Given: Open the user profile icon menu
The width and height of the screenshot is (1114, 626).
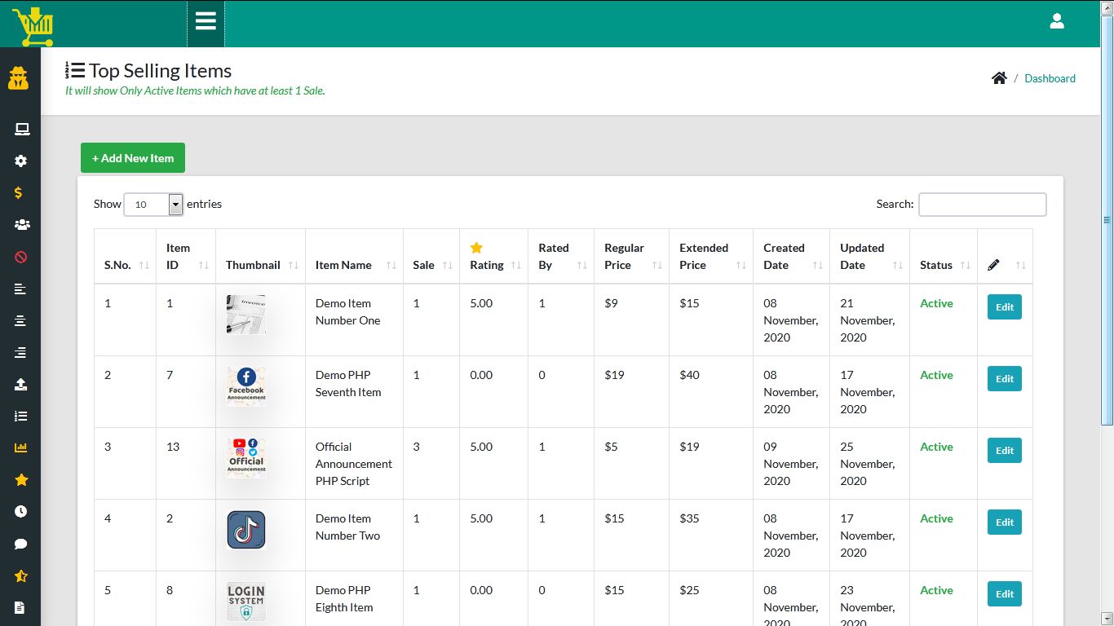Looking at the screenshot, I should [x=1056, y=22].
